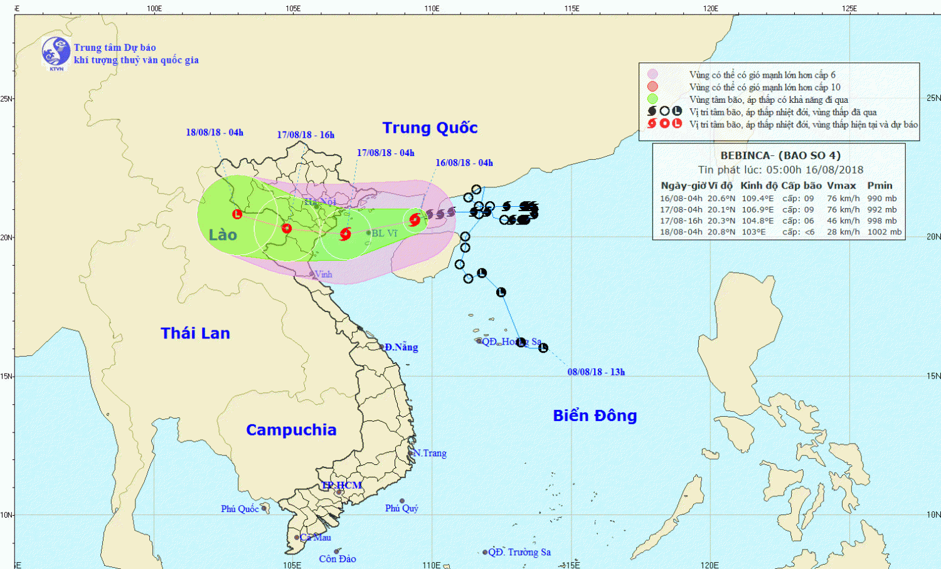Click the '100E' longitude axis label
Viewport: 941px width, 569px height.
click(x=154, y=8)
